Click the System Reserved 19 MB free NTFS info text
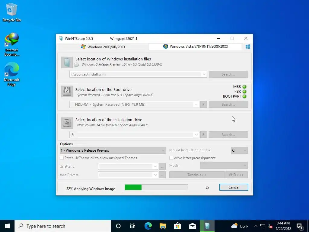Viewport: 309px width, 232px height. click(115, 95)
